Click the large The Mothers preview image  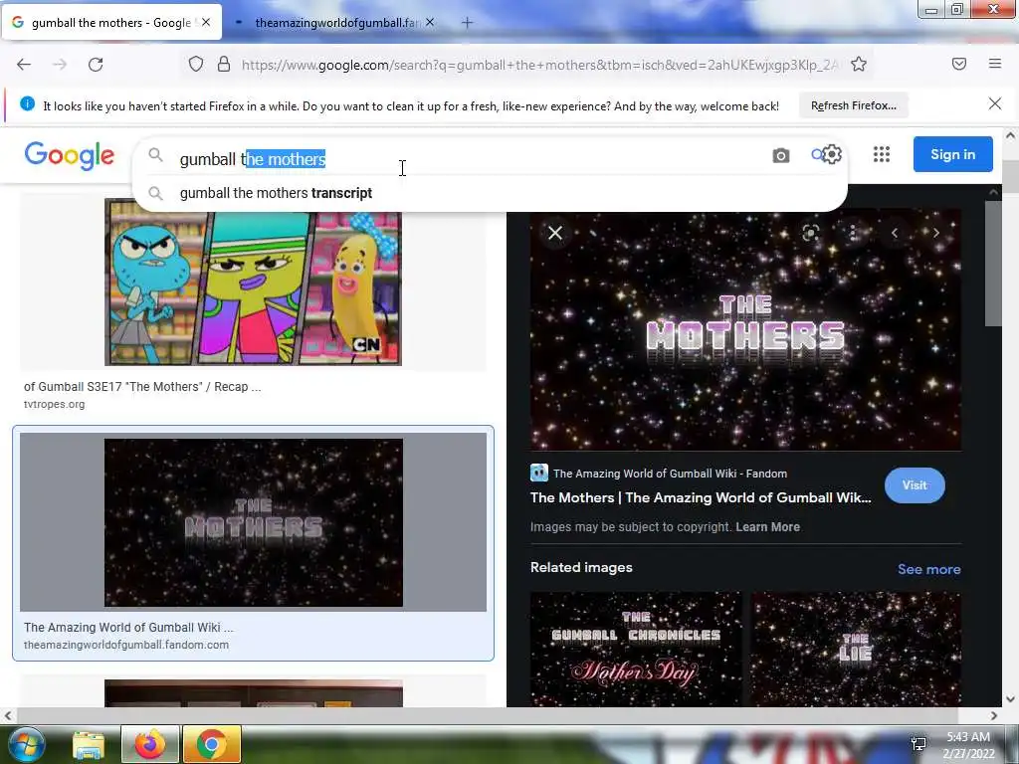click(745, 329)
